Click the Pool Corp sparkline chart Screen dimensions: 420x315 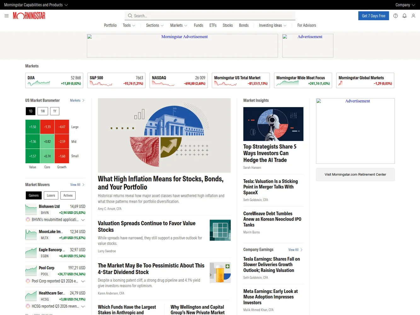(x=31, y=271)
